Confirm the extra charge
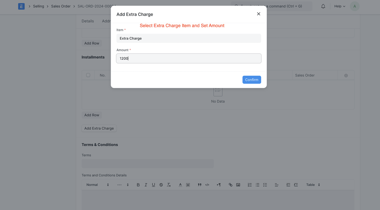The image size is (380, 210). click(252, 80)
